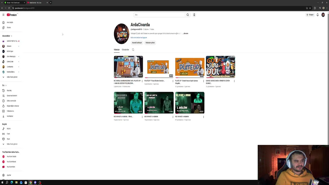
Task: Launch YouTube Studio from sidebar
Action: tap(11, 156)
